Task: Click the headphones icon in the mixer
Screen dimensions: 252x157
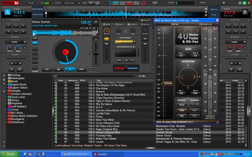Action: [126, 31]
